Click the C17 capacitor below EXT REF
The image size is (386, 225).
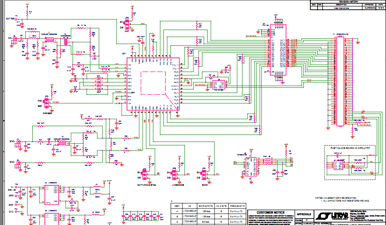22,24
